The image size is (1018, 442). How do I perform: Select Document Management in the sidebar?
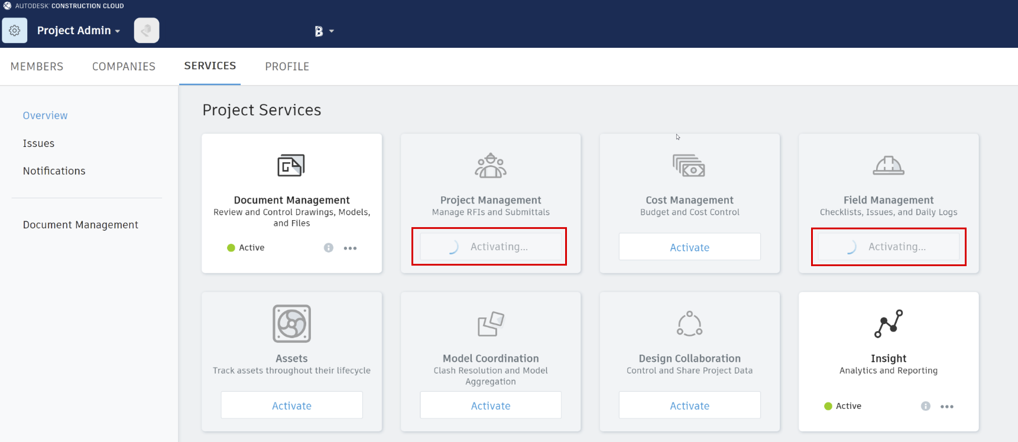point(80,225)
